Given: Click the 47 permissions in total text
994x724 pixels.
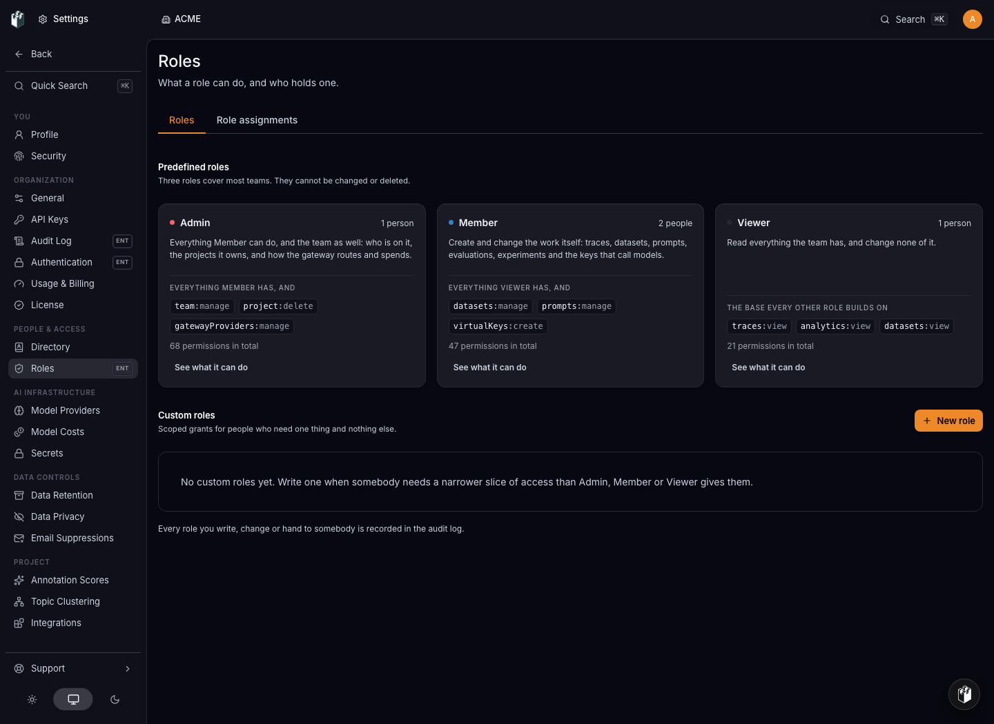Looking at the screenshot, I should click(x=493, y=346).
